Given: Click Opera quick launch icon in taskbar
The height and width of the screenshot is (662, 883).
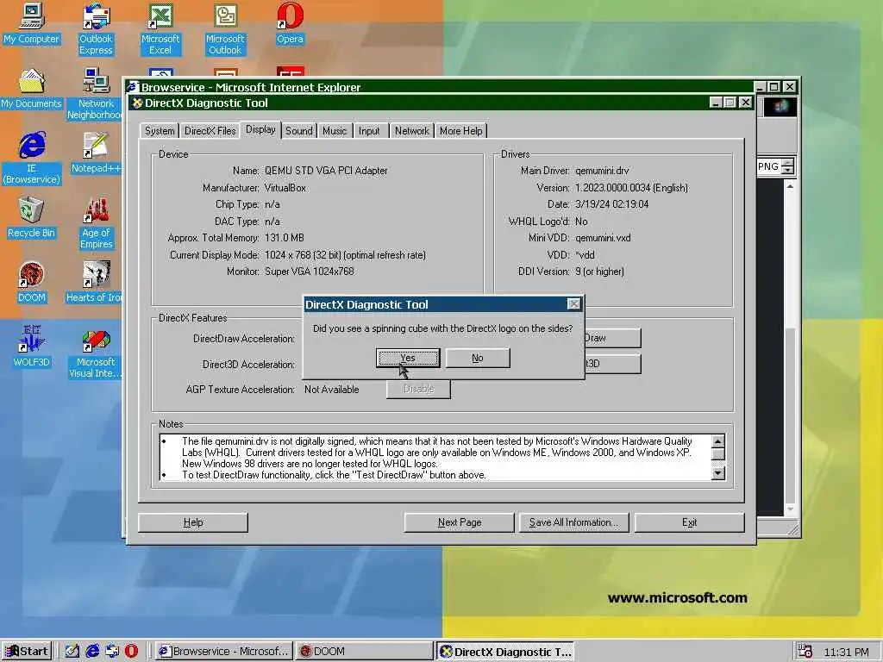Looking at the screenshot, I should (131, 652).
